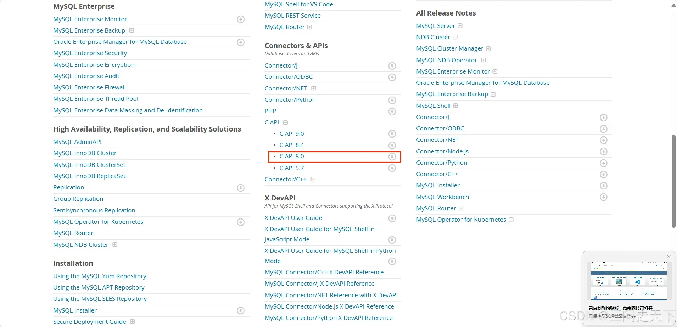Click download icon for C API 9.0
The image size is (677, 327).
392,134
